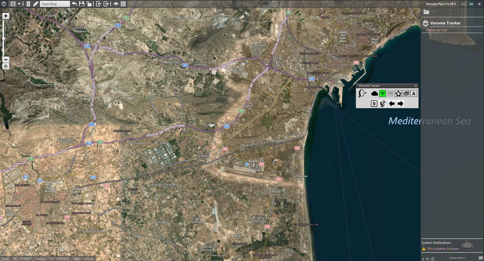This screenshot has height=261, width=484.
Task: Click the A mode button
Action: click(x=414, y=94)
